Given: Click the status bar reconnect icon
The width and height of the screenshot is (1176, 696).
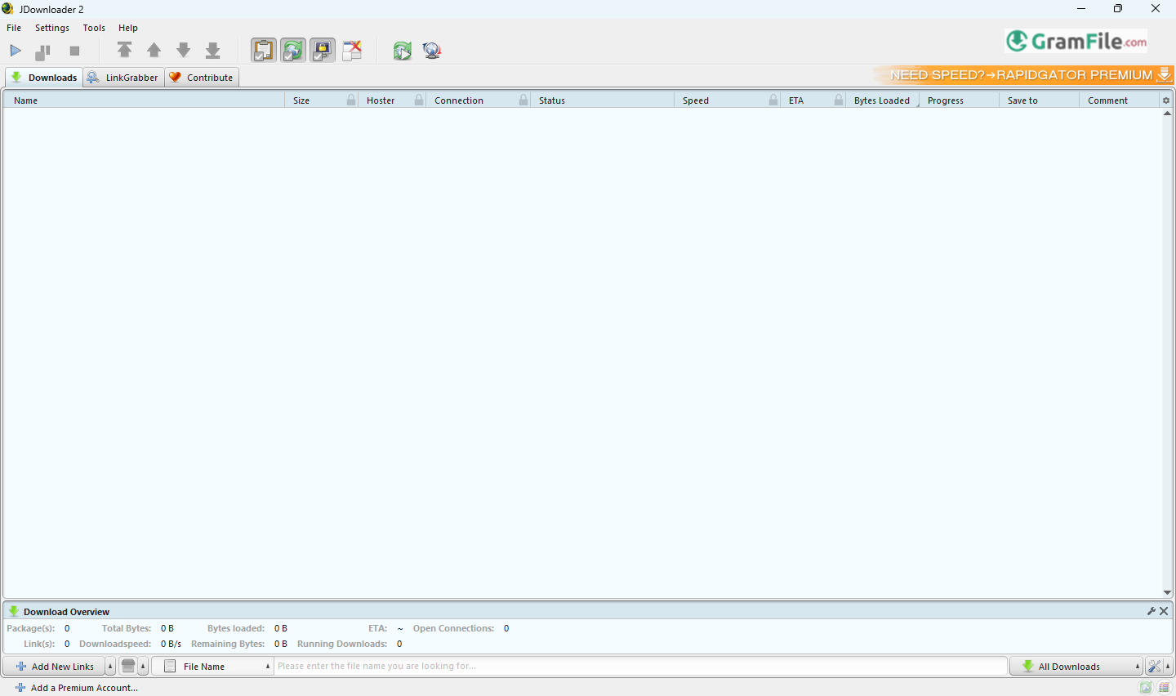Looking at the screenshot, I should pos(1146,688).
